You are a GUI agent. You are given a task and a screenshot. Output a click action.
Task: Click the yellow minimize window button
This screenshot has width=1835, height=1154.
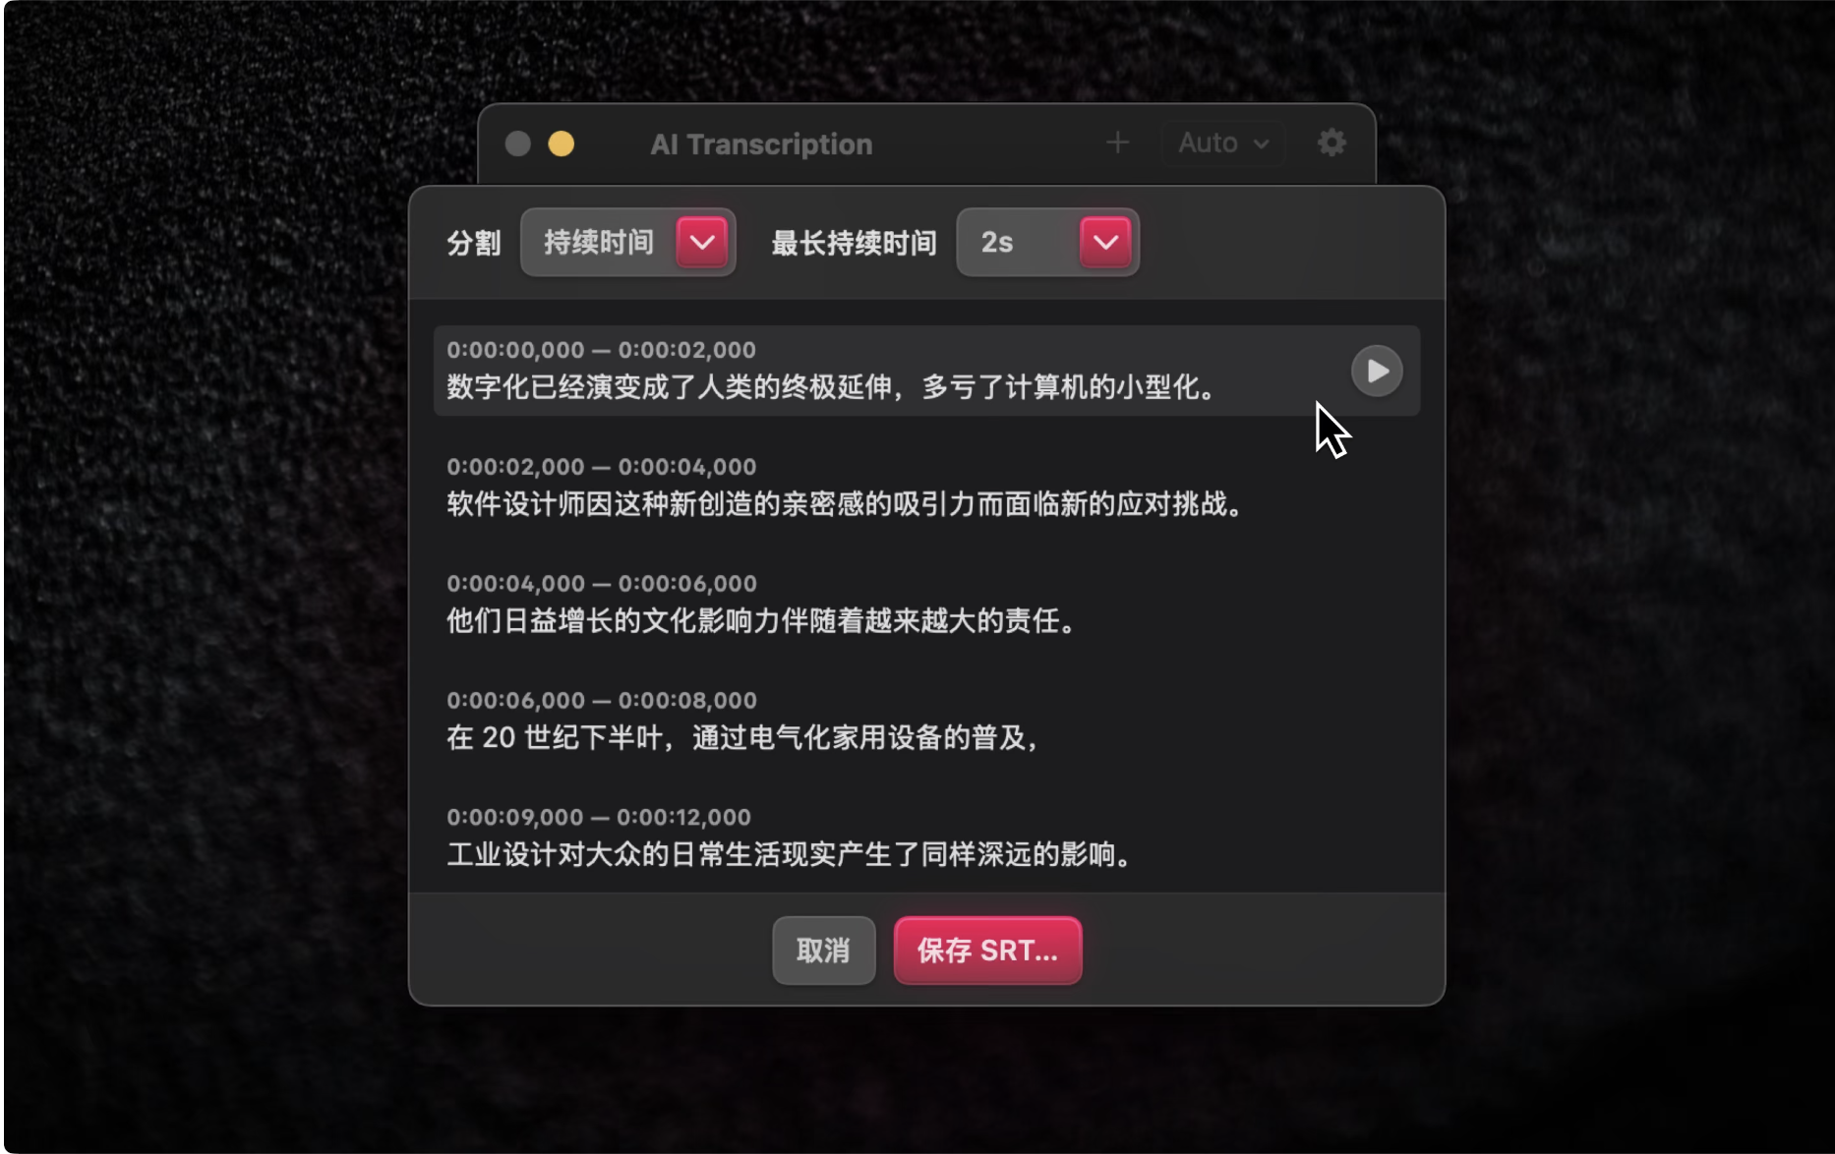click(562, 144)
